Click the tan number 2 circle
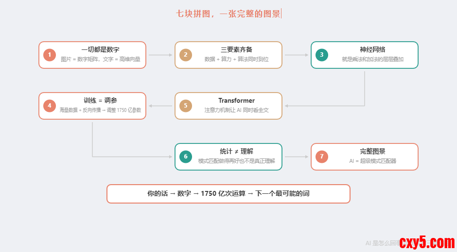The height and width of the screenshot is (252, 457). [x=185, y=55]
